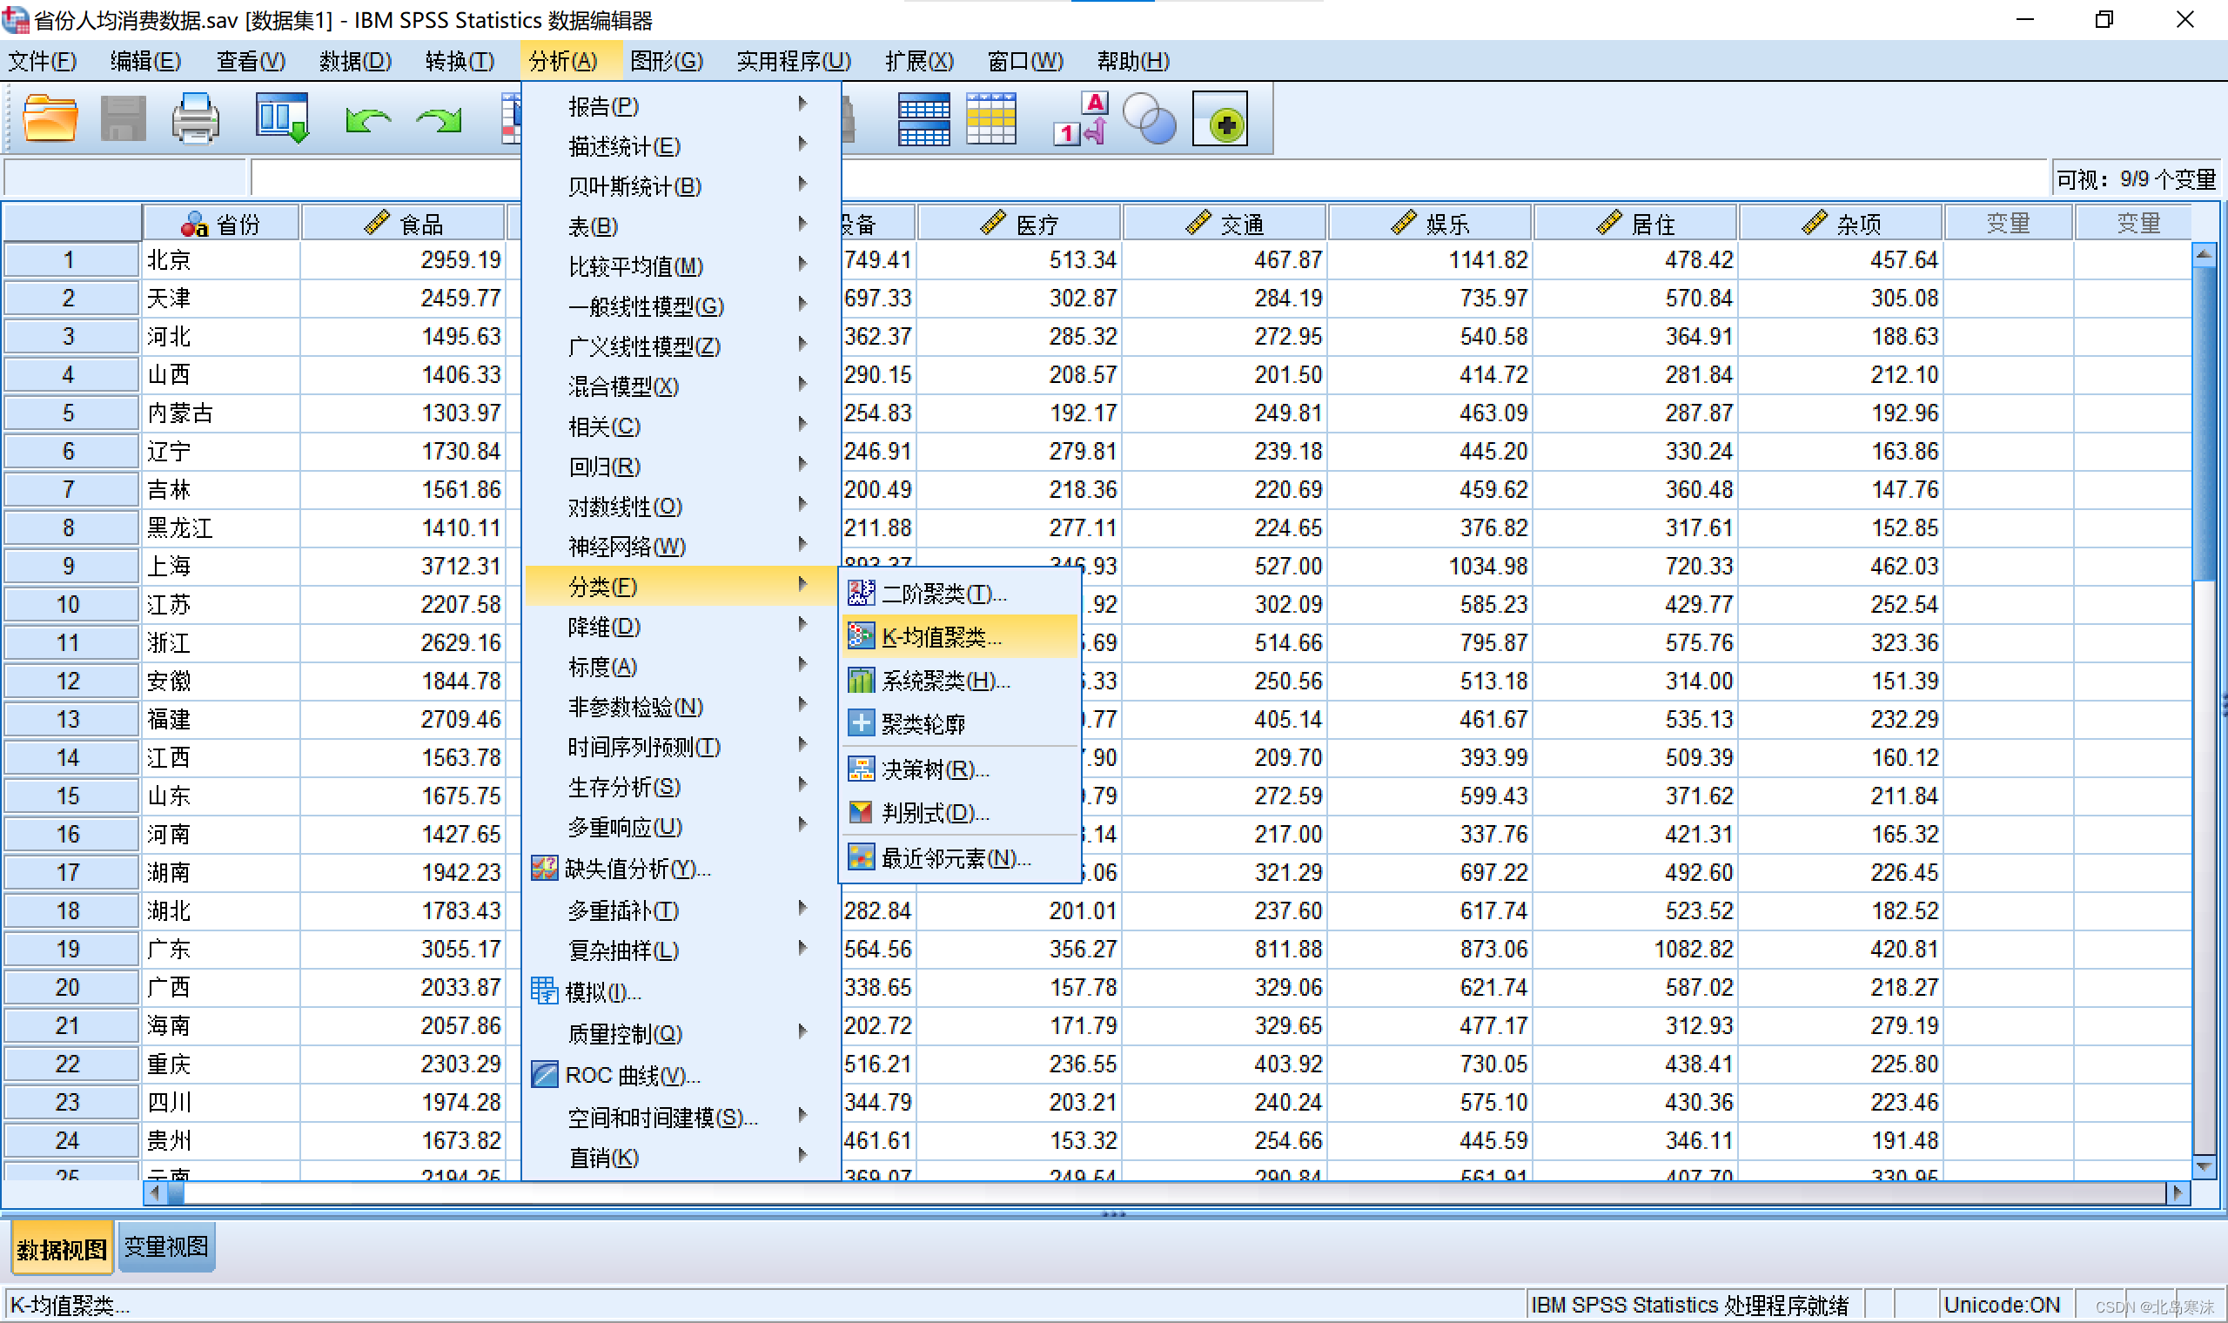The height and width of the screenshot is (1323, 2228).
Task: Expand 降维 submenu
Action: pos(681,627)
